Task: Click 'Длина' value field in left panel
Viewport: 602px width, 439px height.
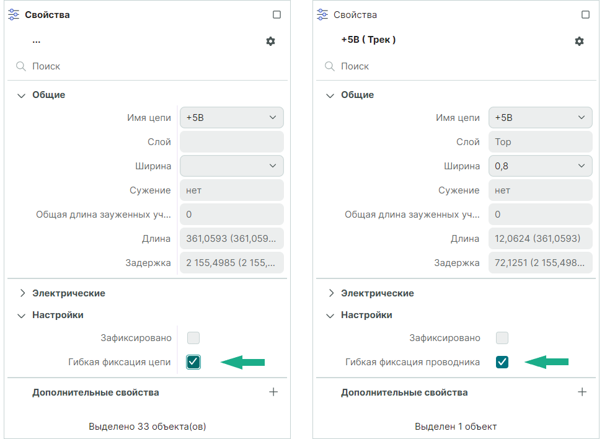Action: [232, 239]
